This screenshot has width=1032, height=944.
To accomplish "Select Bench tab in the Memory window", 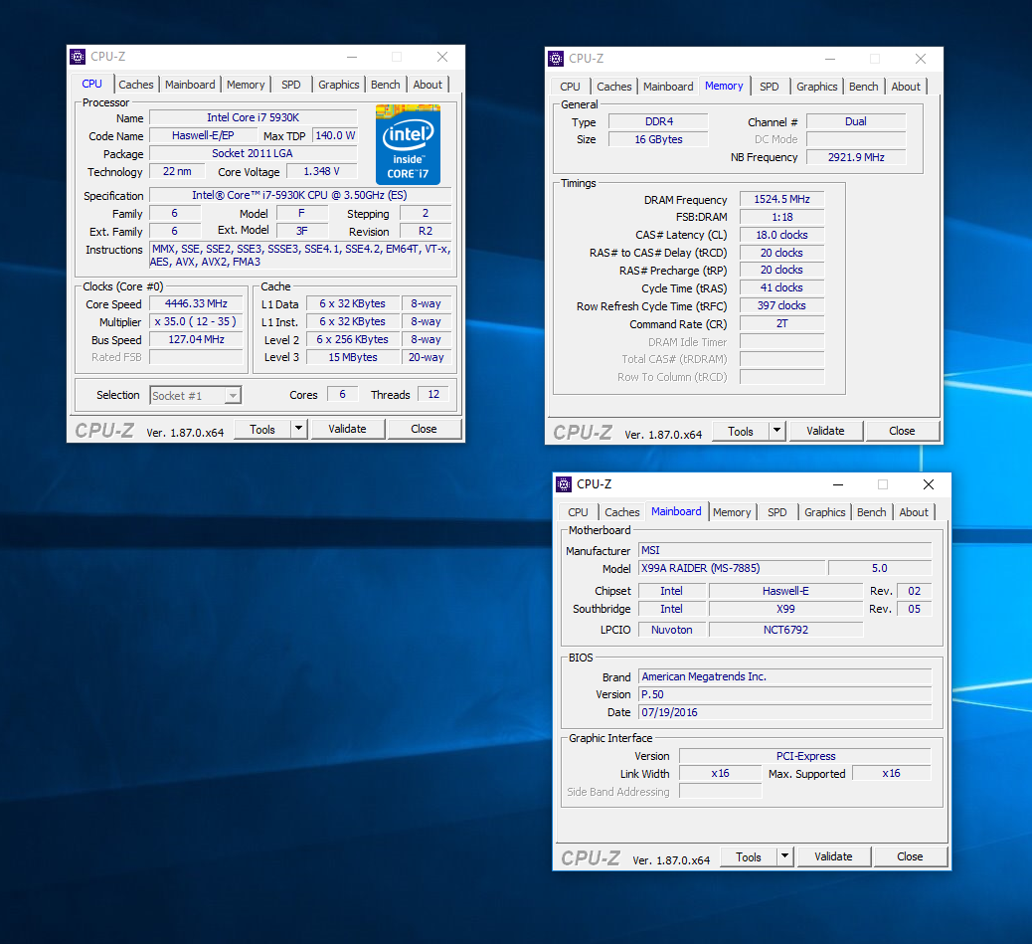I will pos(864,87).
